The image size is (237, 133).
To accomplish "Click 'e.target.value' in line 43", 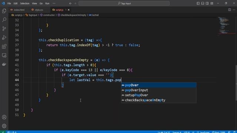I will point(83,75).
